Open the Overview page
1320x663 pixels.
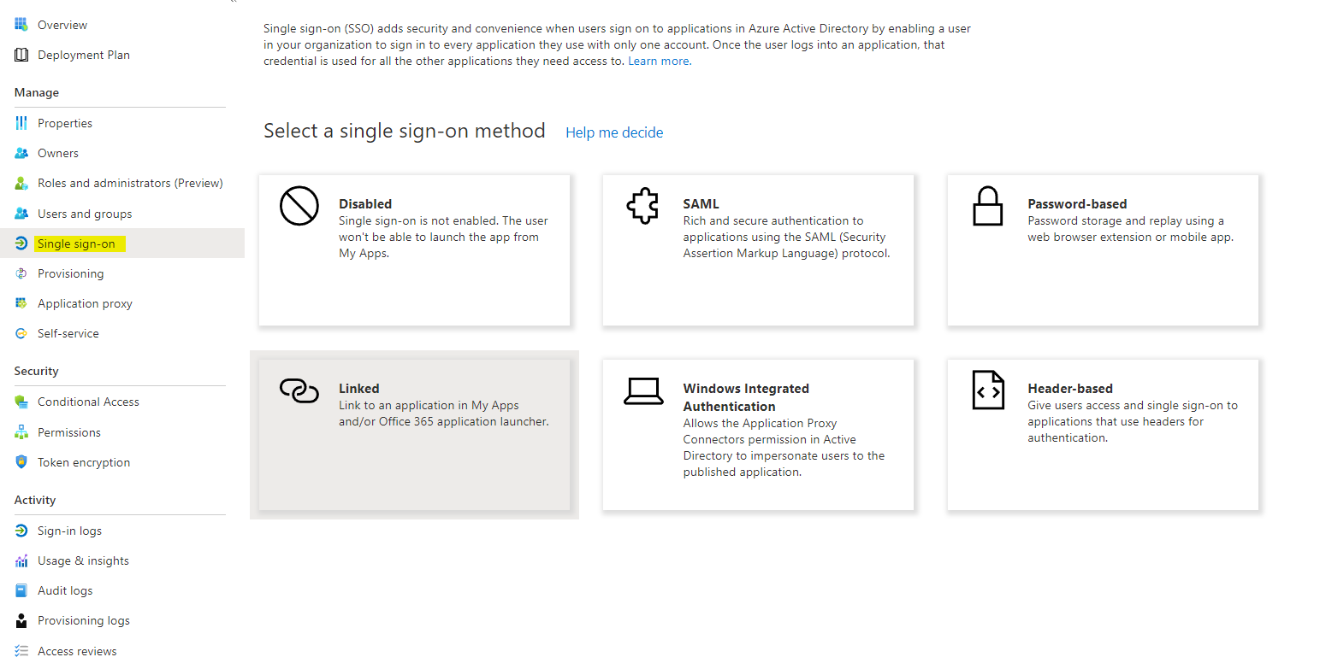click(x=62, y=24)
